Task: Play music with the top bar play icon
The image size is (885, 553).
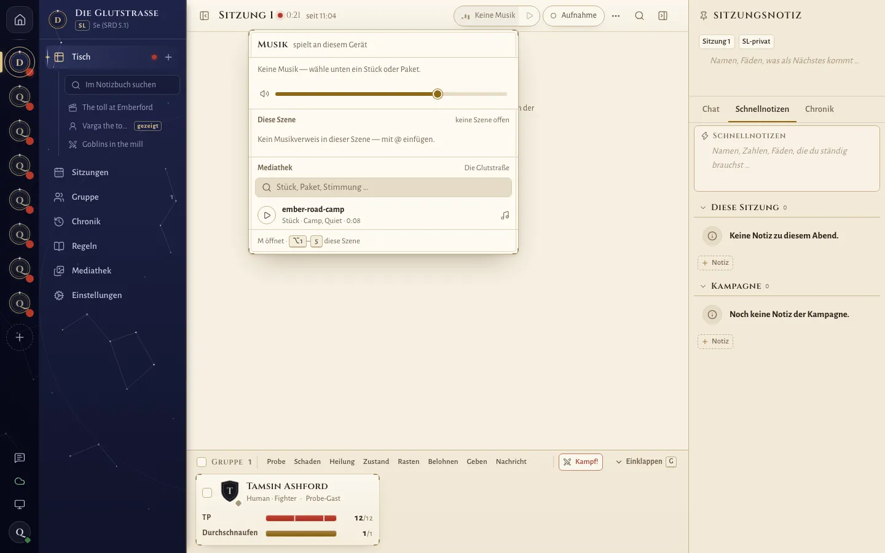Action: coord(530,15)
